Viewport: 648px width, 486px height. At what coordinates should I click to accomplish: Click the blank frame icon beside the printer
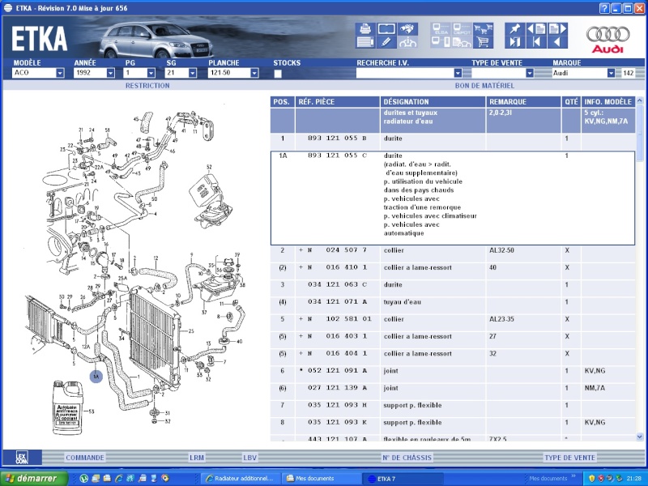386,29
